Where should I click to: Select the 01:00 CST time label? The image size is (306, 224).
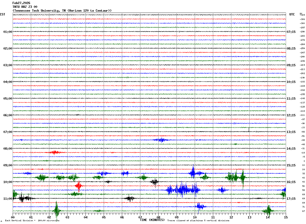point(8,32)
